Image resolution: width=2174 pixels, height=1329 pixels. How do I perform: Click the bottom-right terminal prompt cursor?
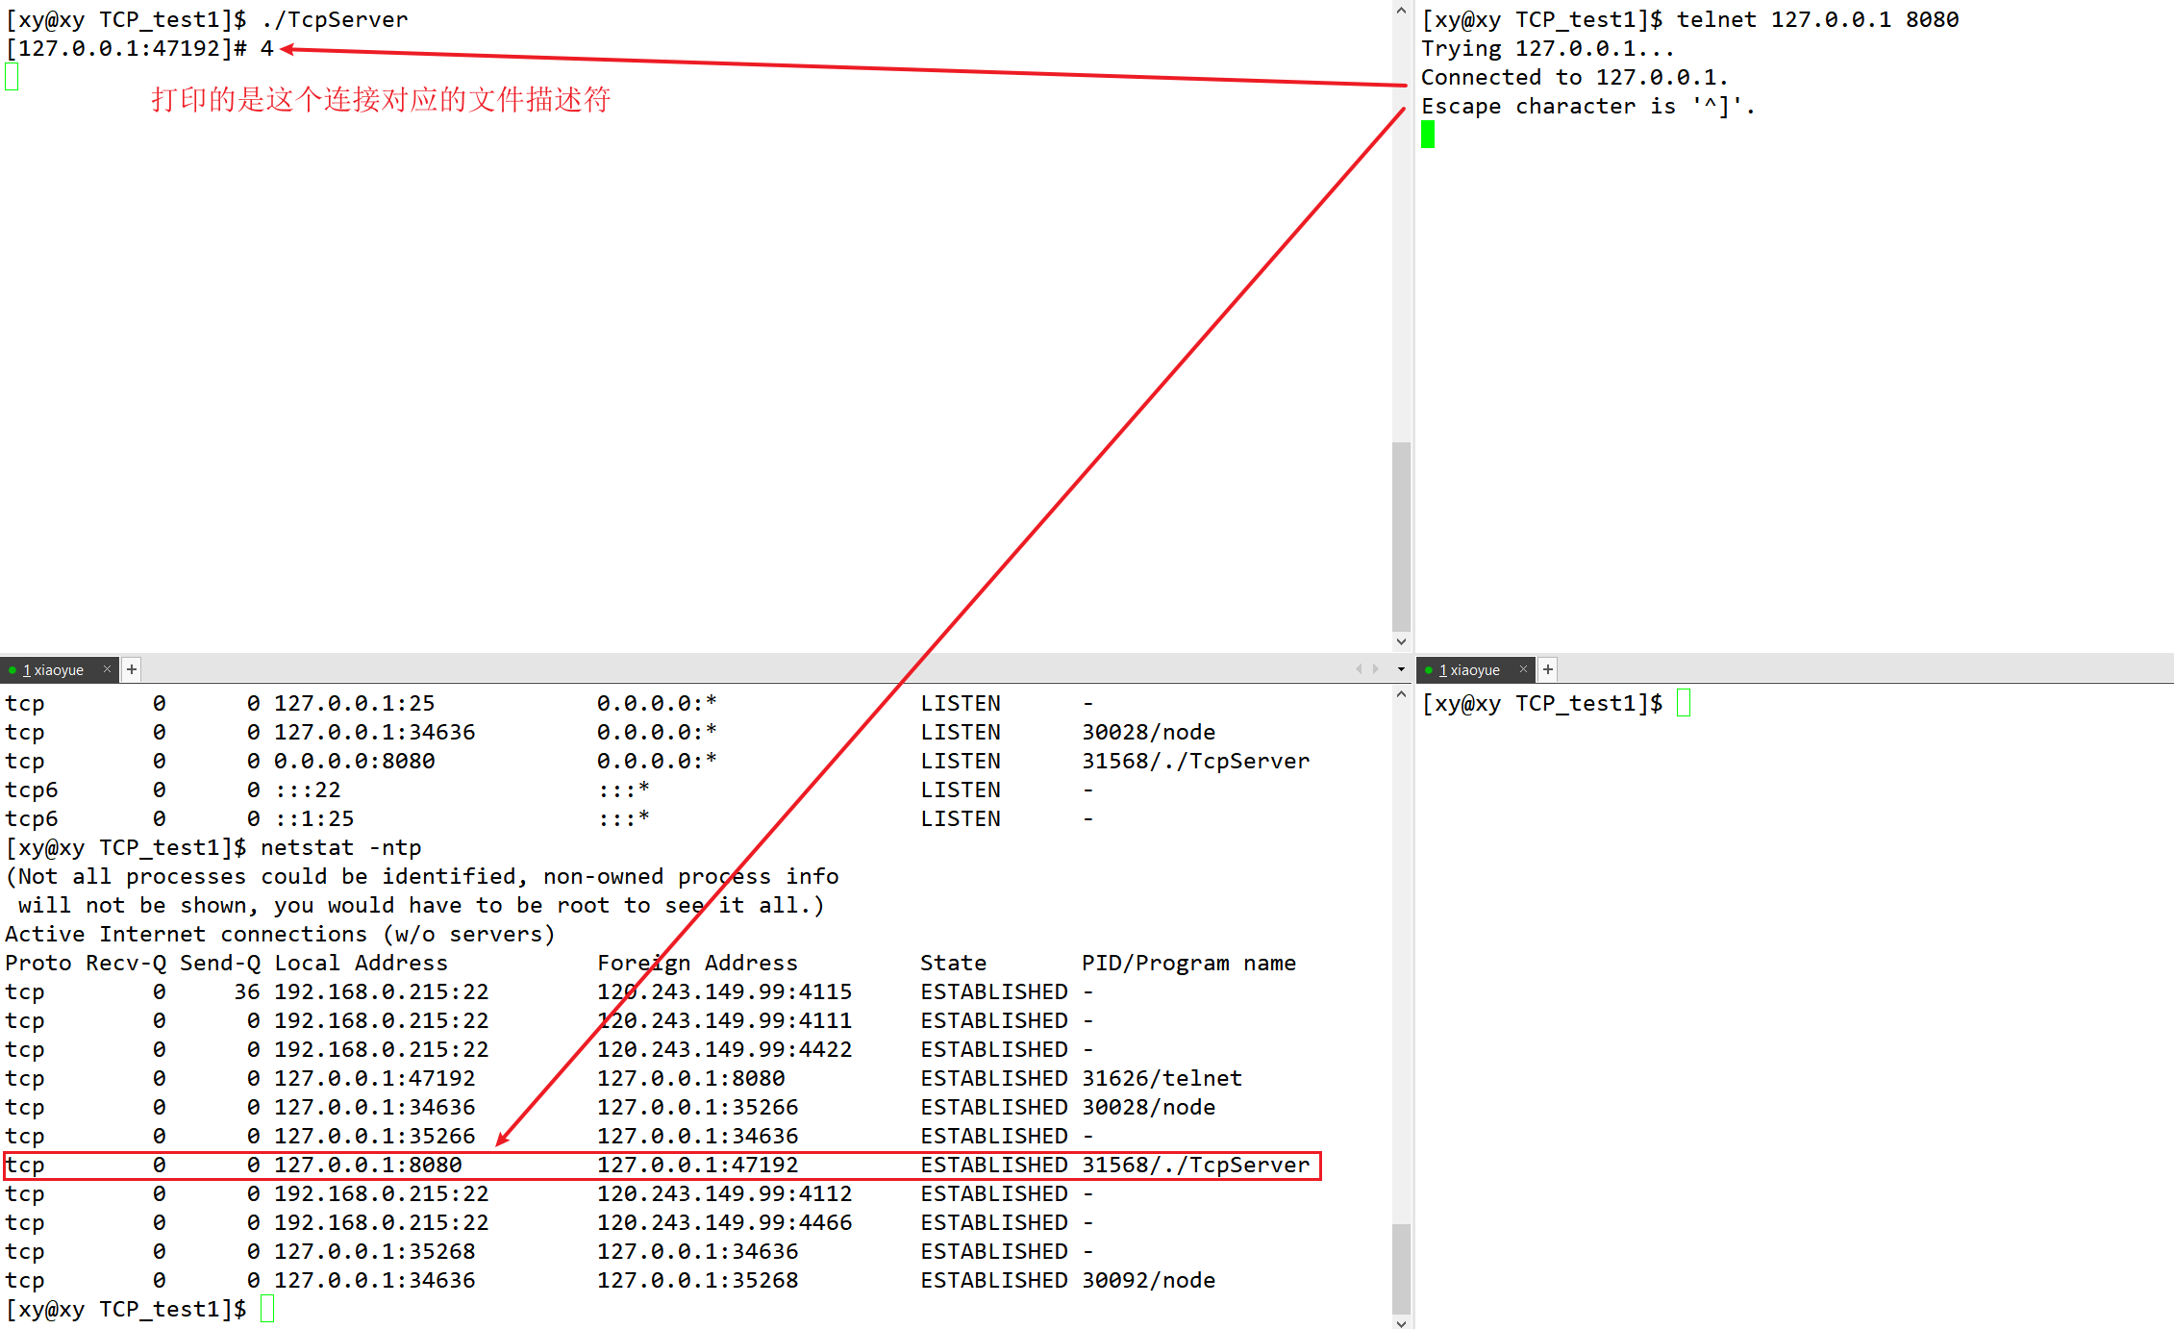coord(1684,703)
